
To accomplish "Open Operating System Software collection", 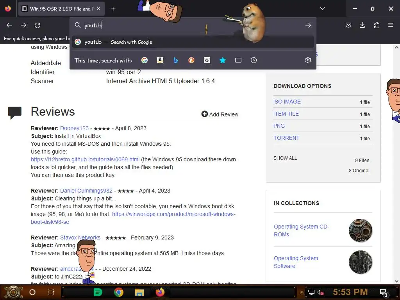I will [x=296, y=262].
